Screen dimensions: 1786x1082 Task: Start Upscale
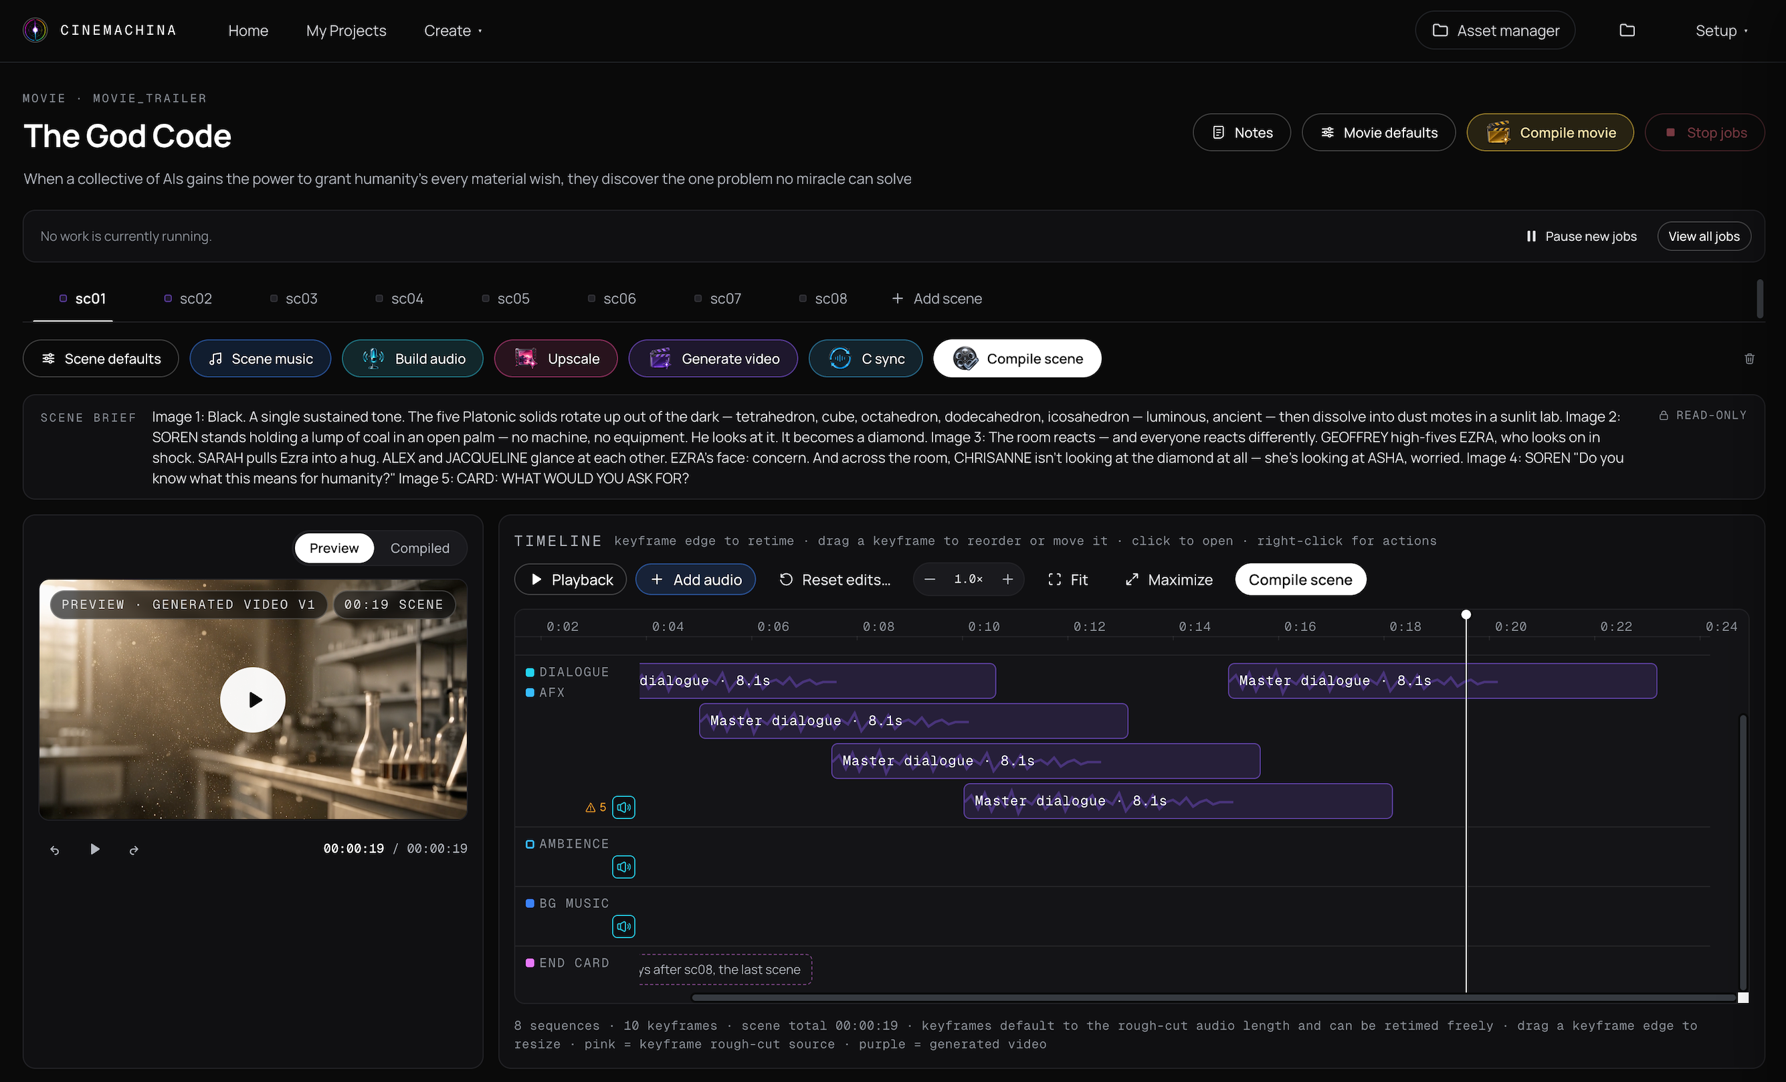(x=556, y=359)
